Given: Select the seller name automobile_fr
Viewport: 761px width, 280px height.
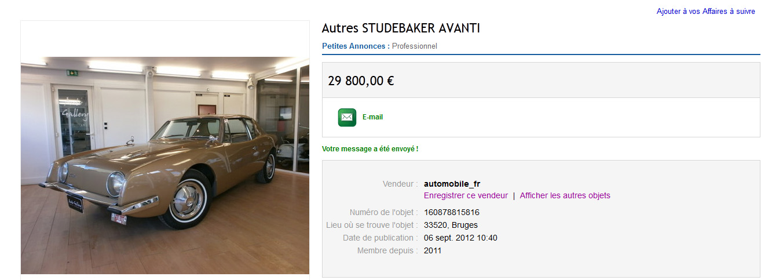Looking at the screenshot, I should [x=452, y=184].
